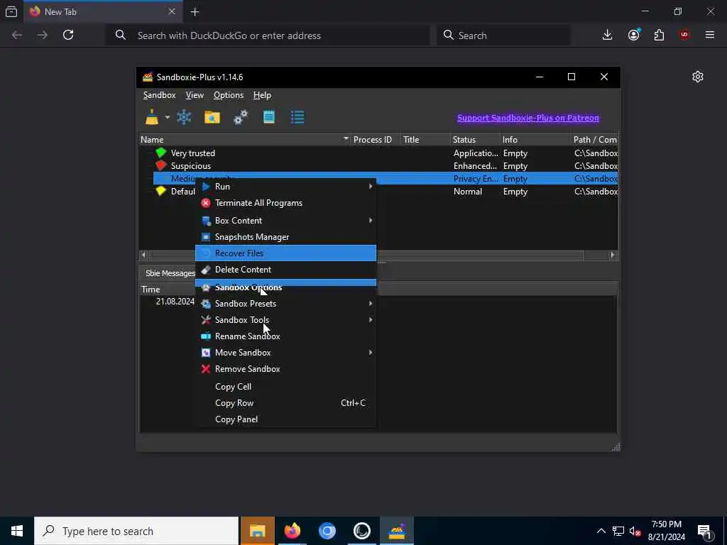The image size is (727, 545).
Task: Switch to the Sbie Messages tab
Action: tap(170, 273)
